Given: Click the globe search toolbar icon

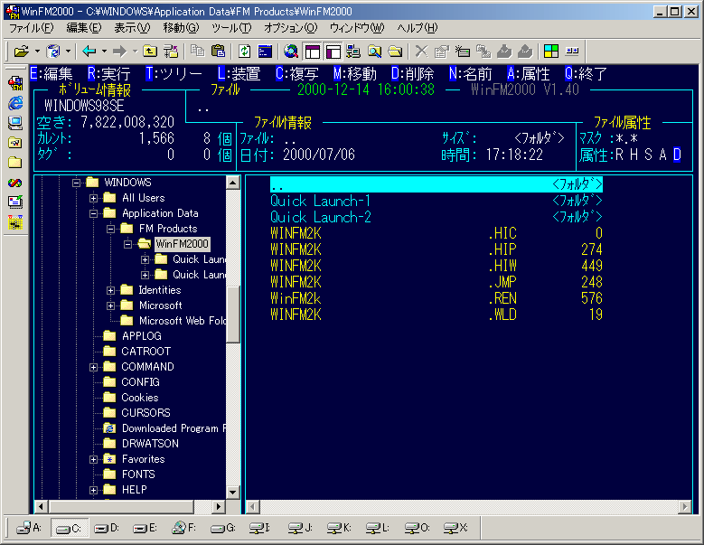Looking at the screenshot, I should 291,52.
